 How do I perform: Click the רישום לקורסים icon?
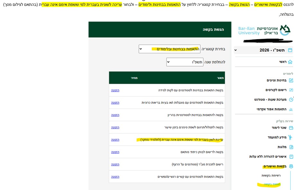pos(291,90)
